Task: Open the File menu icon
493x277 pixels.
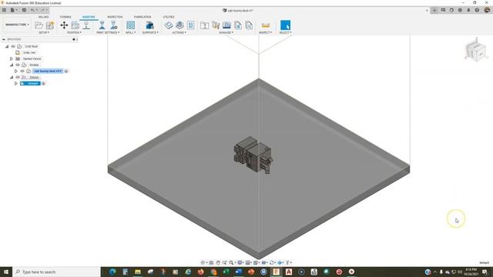Action: [x=14, y=10]
